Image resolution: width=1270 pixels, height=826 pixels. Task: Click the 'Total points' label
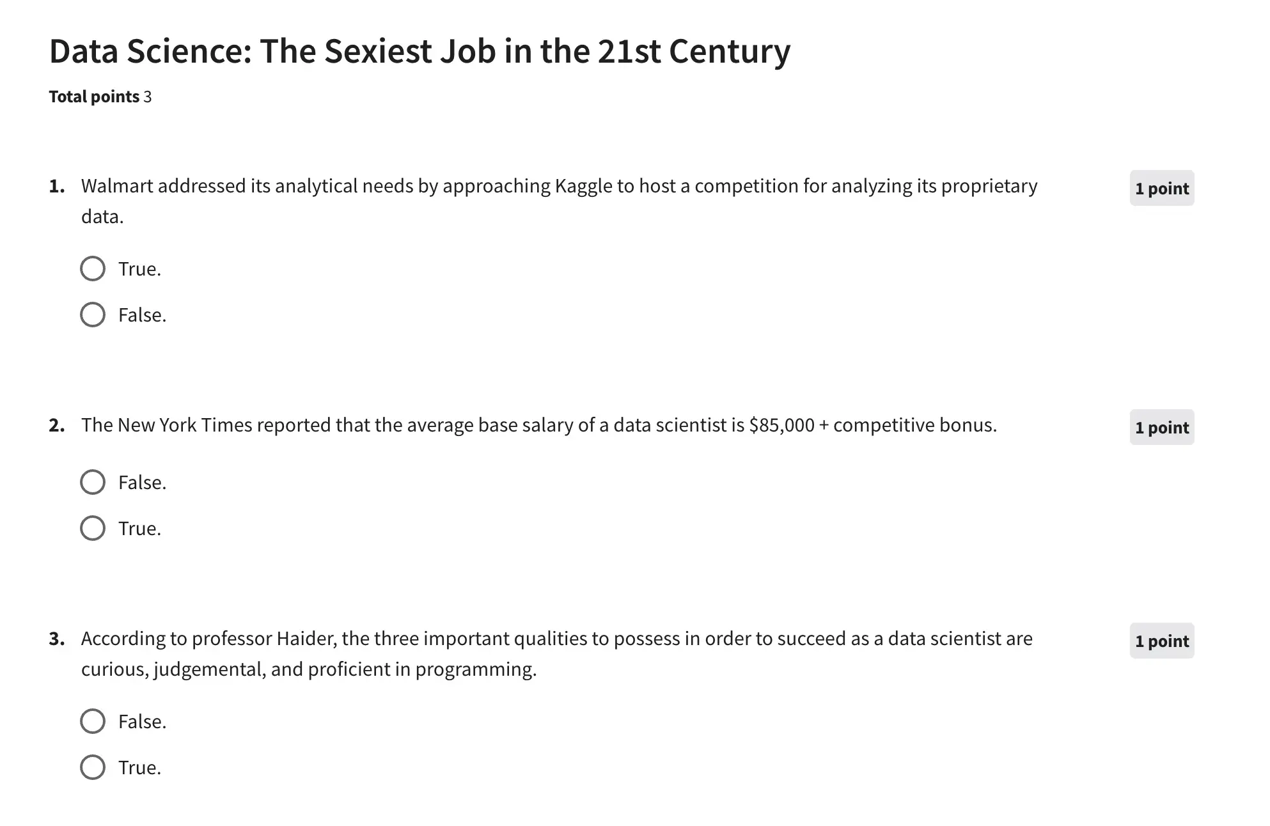(x=94, y=97)
